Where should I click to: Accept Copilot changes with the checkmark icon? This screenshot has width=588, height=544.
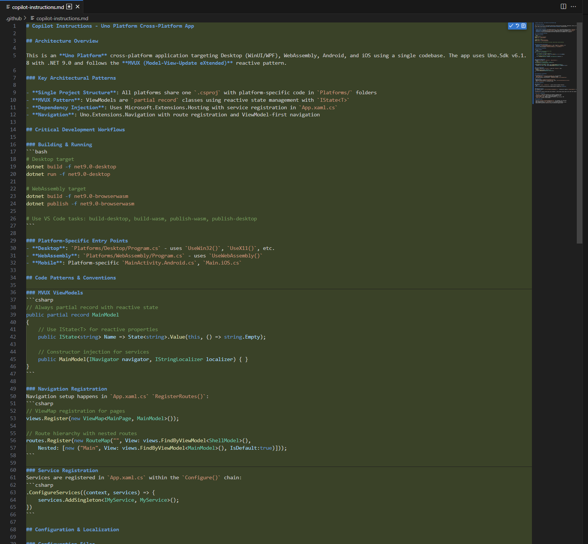[x=511, y=26]
